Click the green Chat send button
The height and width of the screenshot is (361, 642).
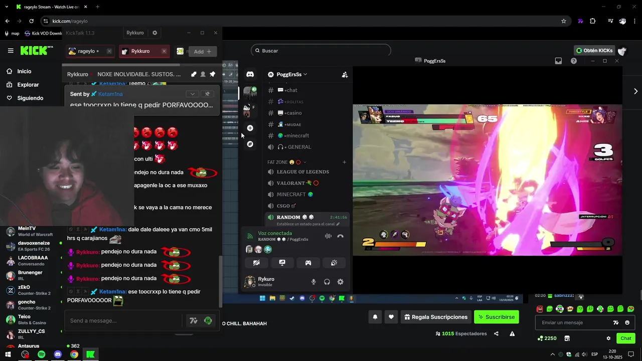click(626, 338)
